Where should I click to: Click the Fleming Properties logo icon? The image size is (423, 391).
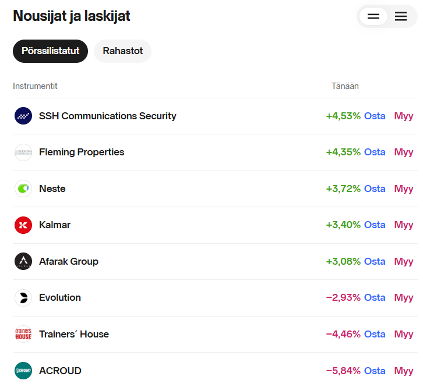[x=23, y=152]
